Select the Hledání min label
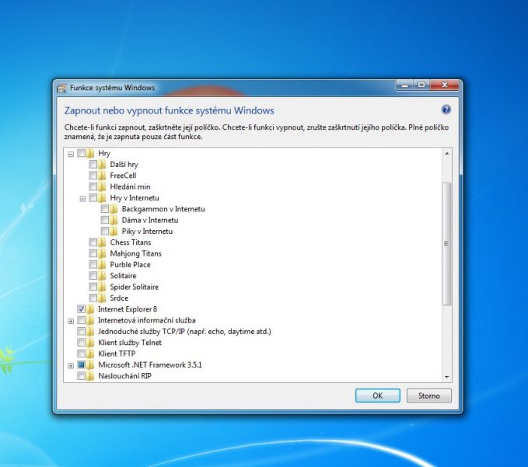 (x=130, y=186)
